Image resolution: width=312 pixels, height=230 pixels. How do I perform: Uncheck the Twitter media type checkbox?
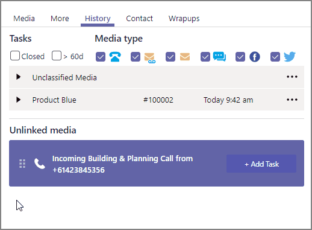(275, 57)
